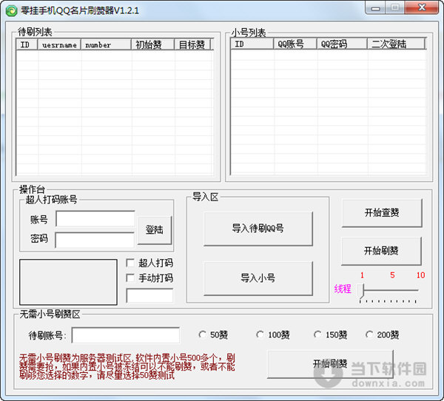The height and width of the screenshot is (401, 444).
Task: Close the window with X button
Action: tap(422, 7)
